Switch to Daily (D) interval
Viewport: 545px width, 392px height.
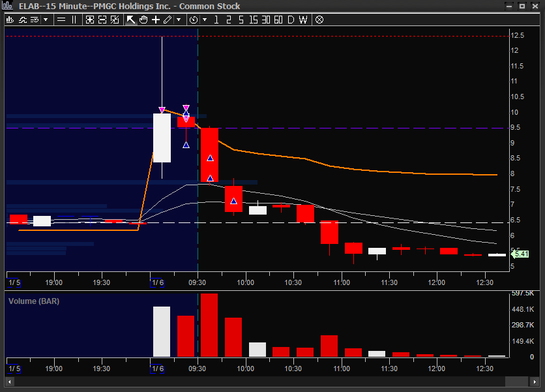click(291, 20)
